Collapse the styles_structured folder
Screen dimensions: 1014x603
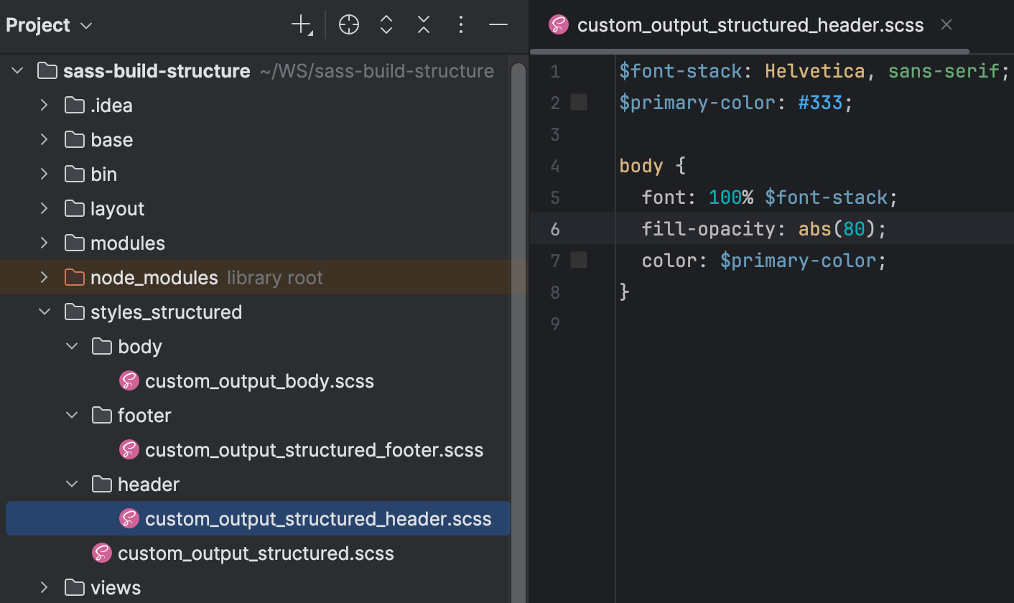45,312
